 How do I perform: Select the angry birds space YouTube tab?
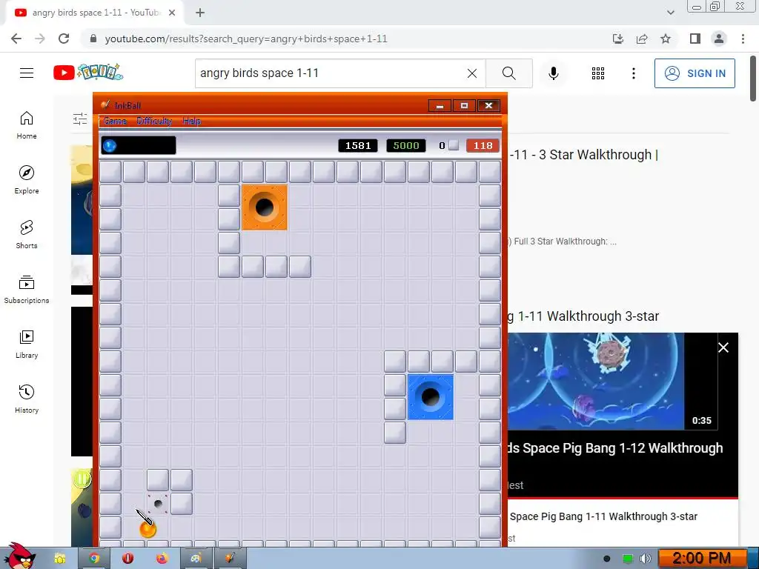pyautogui.click(x=94, y=13)
